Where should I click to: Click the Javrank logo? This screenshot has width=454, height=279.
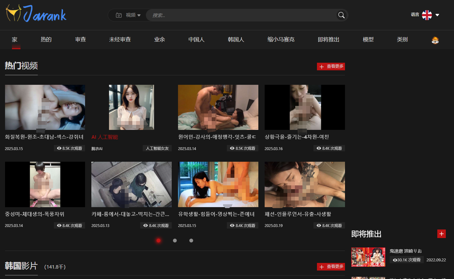(36, 14)
